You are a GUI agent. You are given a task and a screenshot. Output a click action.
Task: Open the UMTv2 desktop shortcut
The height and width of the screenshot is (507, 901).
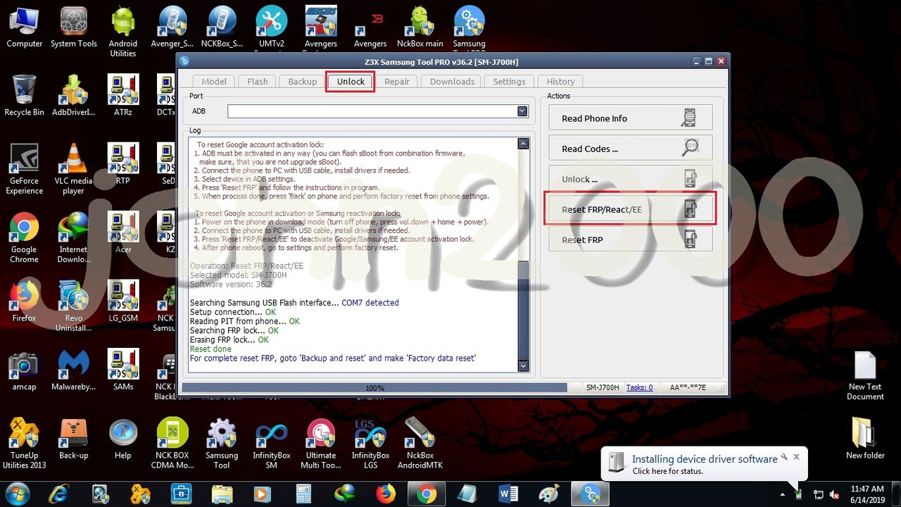tap(271, 28)
